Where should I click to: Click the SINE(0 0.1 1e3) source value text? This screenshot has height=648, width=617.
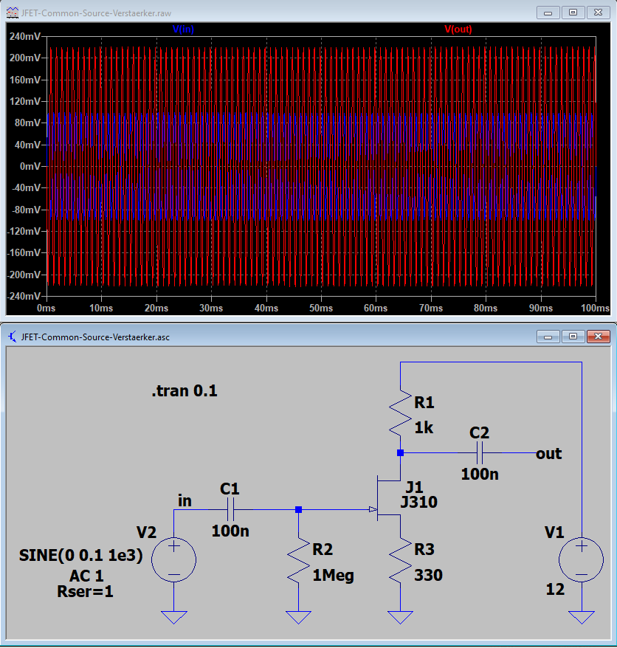(x=81, y=555)
